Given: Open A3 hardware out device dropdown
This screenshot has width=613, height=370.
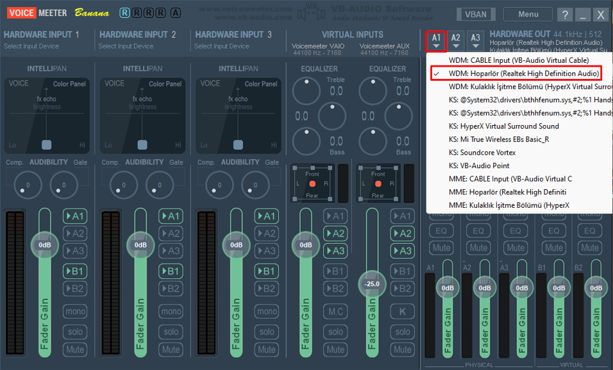Looking at the screenshot, I should tap(475, 41).
